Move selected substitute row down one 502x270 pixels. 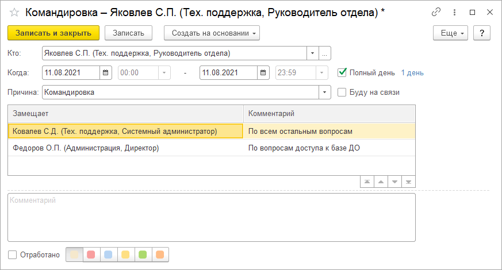(394, 182)
